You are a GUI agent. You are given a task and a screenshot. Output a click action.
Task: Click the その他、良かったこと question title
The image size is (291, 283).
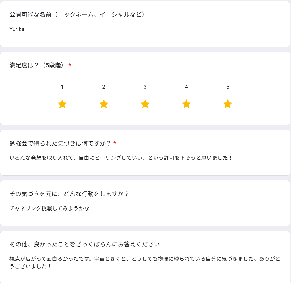click(85, 244)
